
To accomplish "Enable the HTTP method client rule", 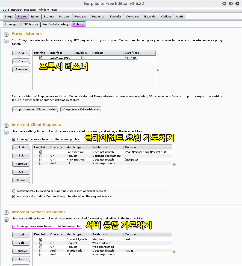I will [x=41, y=160].
